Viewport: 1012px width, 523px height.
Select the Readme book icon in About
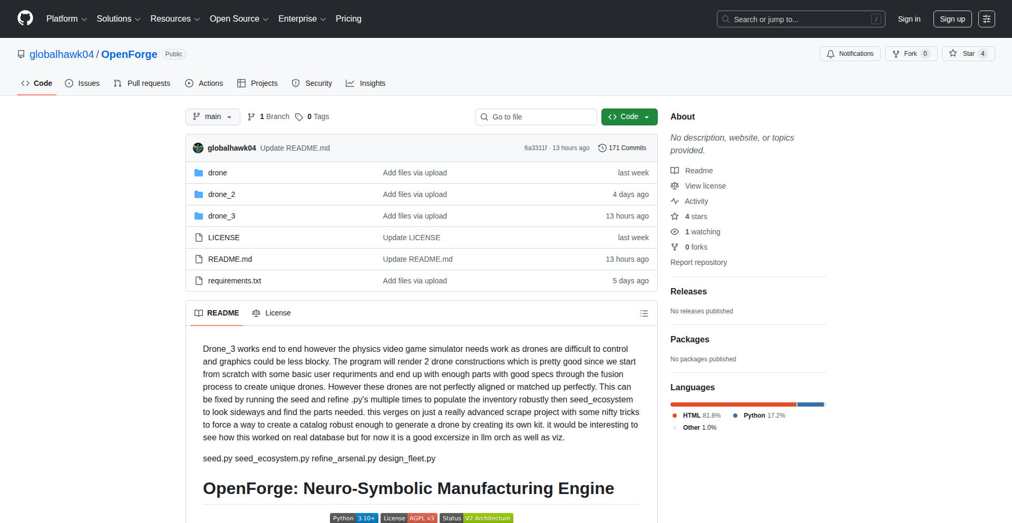pos(675,170)
